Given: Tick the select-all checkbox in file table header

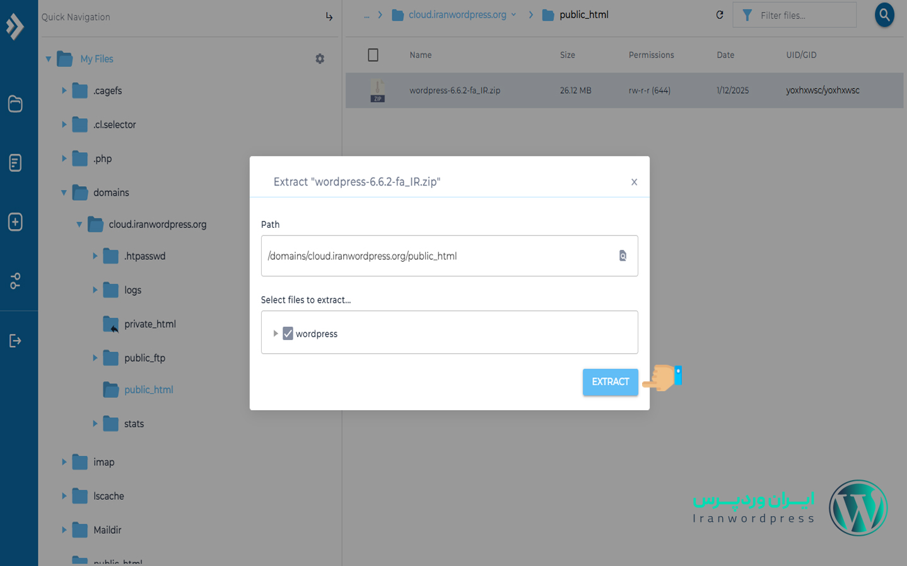Looking at the screenshot, I should [373, 55].
